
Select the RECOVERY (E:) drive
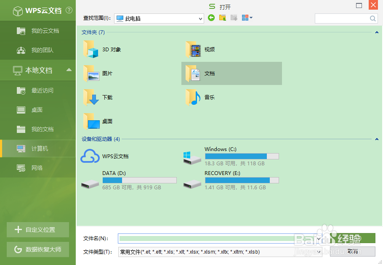tap(231, 180)
